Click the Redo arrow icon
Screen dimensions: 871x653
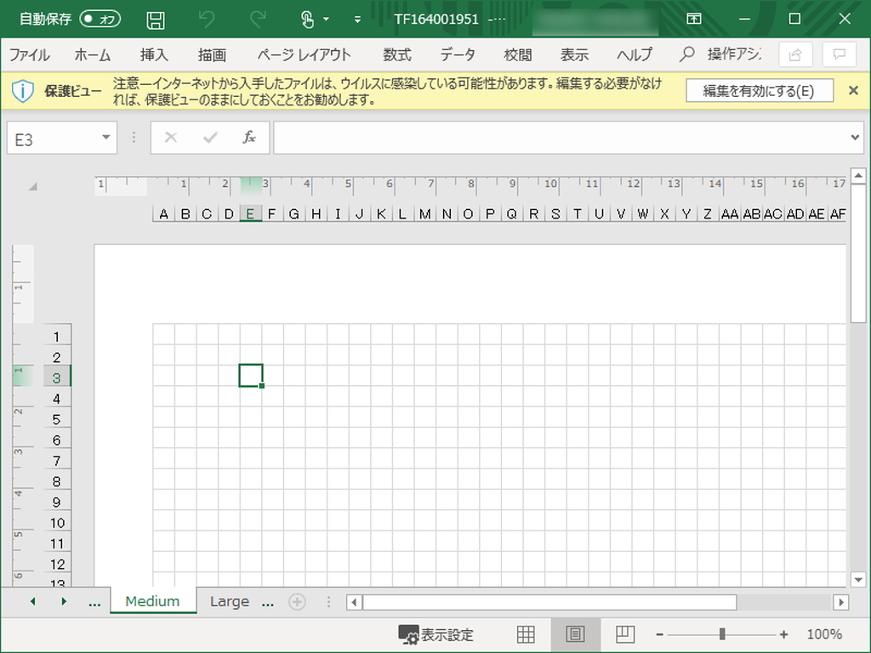pyautogui.click(x=257, y=20)
